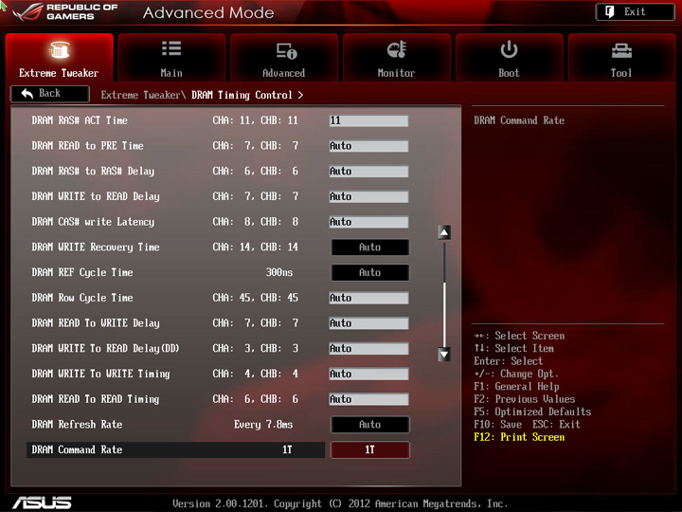This screenshot has width=682, height=512.
Task: Select DRAM READ To WRITE Delay label
Action: 96,323
